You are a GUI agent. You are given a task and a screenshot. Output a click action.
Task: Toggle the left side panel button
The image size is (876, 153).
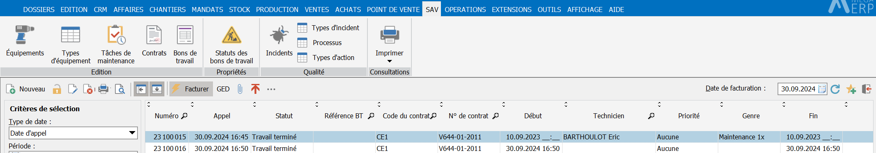coord(141,89)
